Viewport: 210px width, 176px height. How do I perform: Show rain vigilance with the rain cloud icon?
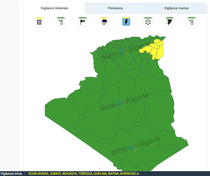104,22
